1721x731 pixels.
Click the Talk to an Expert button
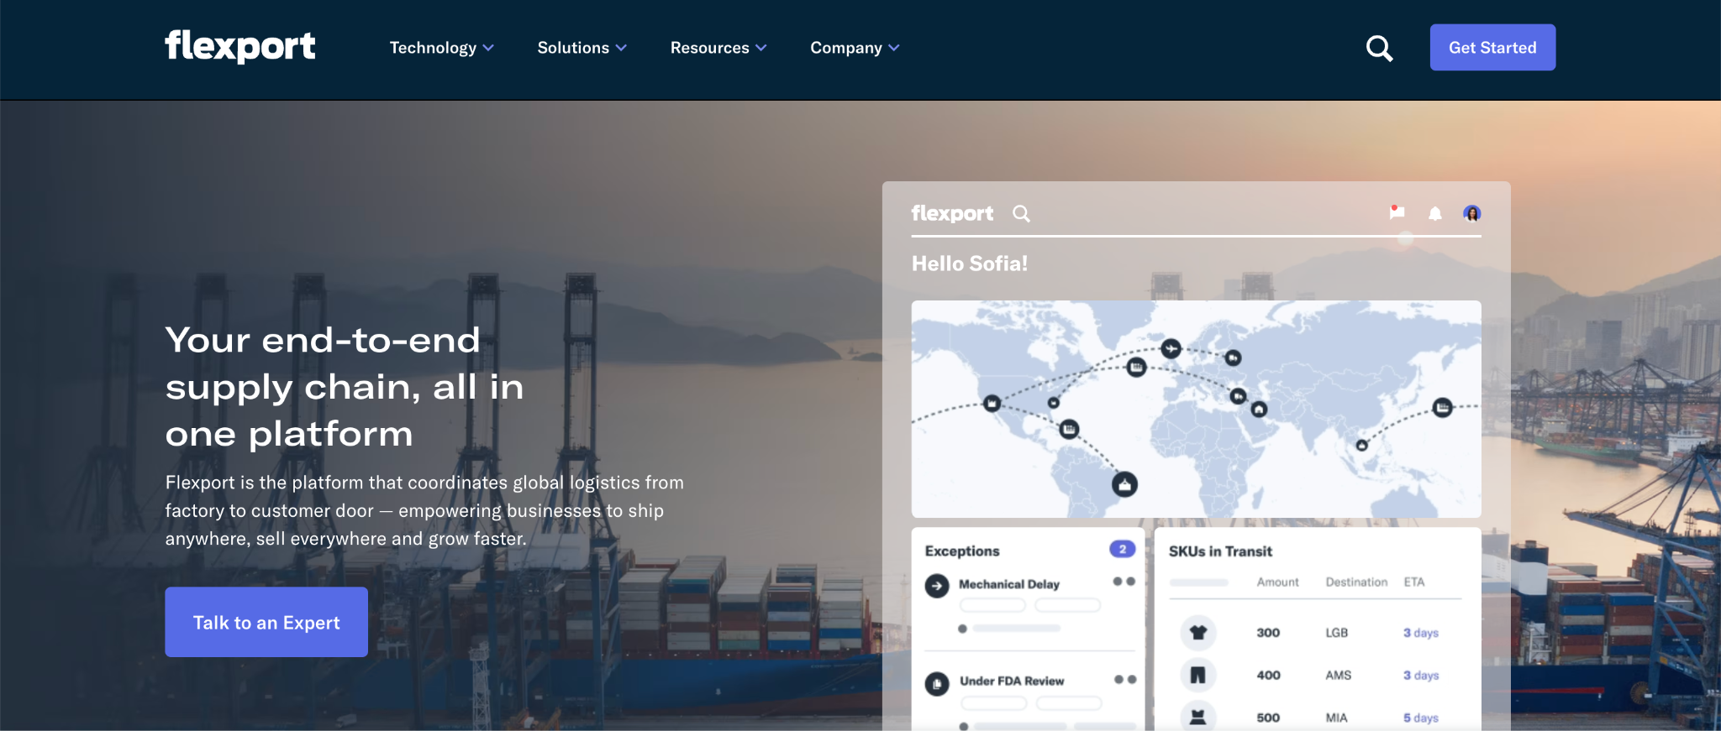[x=266, y=622]
